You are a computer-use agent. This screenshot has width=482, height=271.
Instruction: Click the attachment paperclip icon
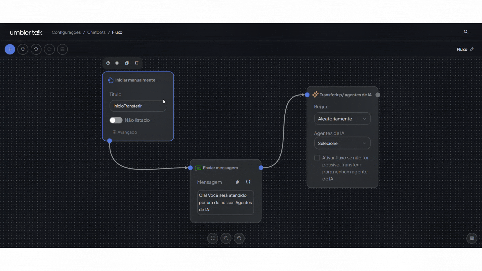click(x=237, y=182)
